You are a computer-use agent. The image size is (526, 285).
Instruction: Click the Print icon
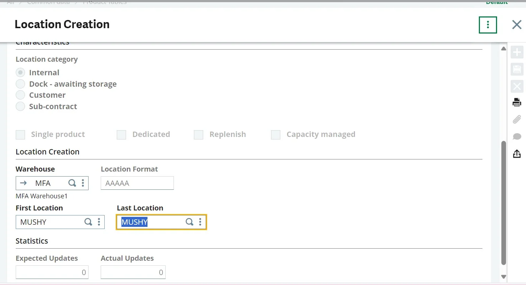517,102
